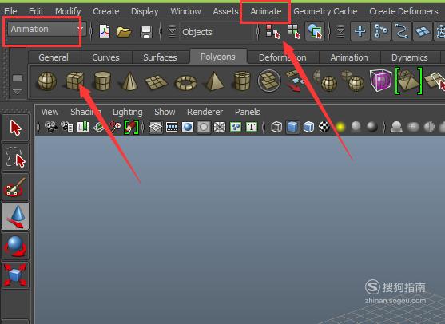Activate the Move tool cone icon
445x324 pixels.
tap(15, 216)
